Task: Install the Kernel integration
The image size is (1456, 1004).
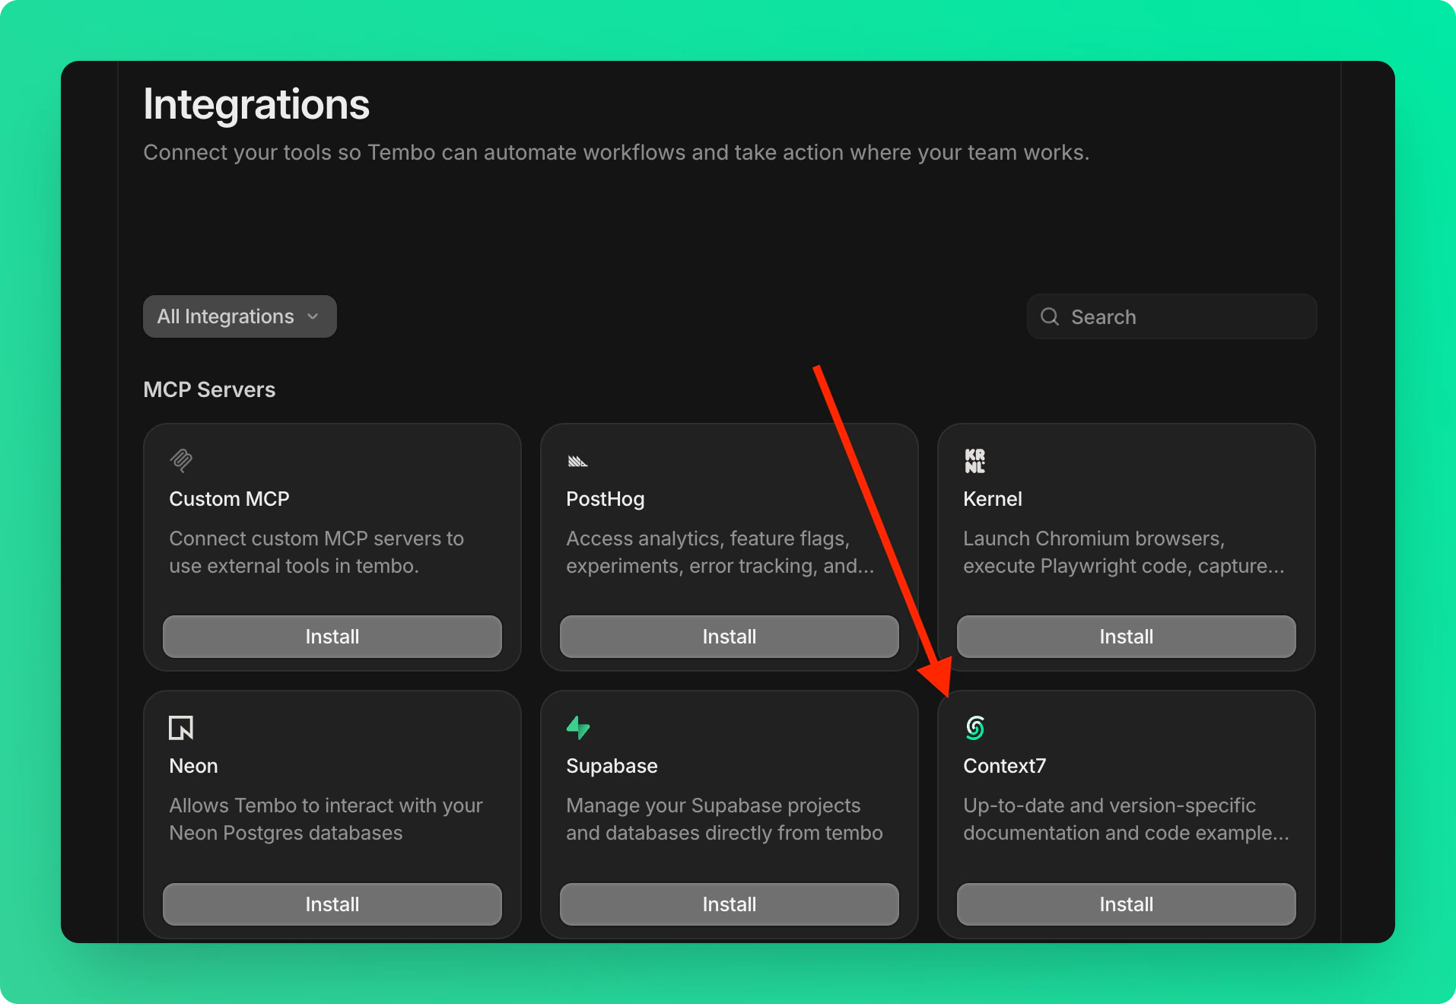Action: [1125, 637]
